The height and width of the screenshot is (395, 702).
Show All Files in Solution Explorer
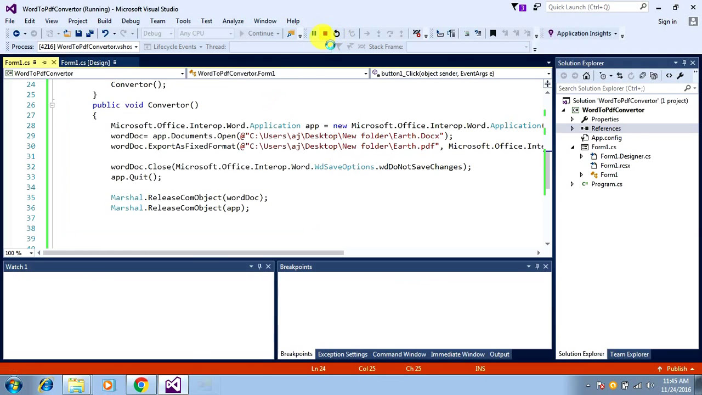(x=654, y=76)
